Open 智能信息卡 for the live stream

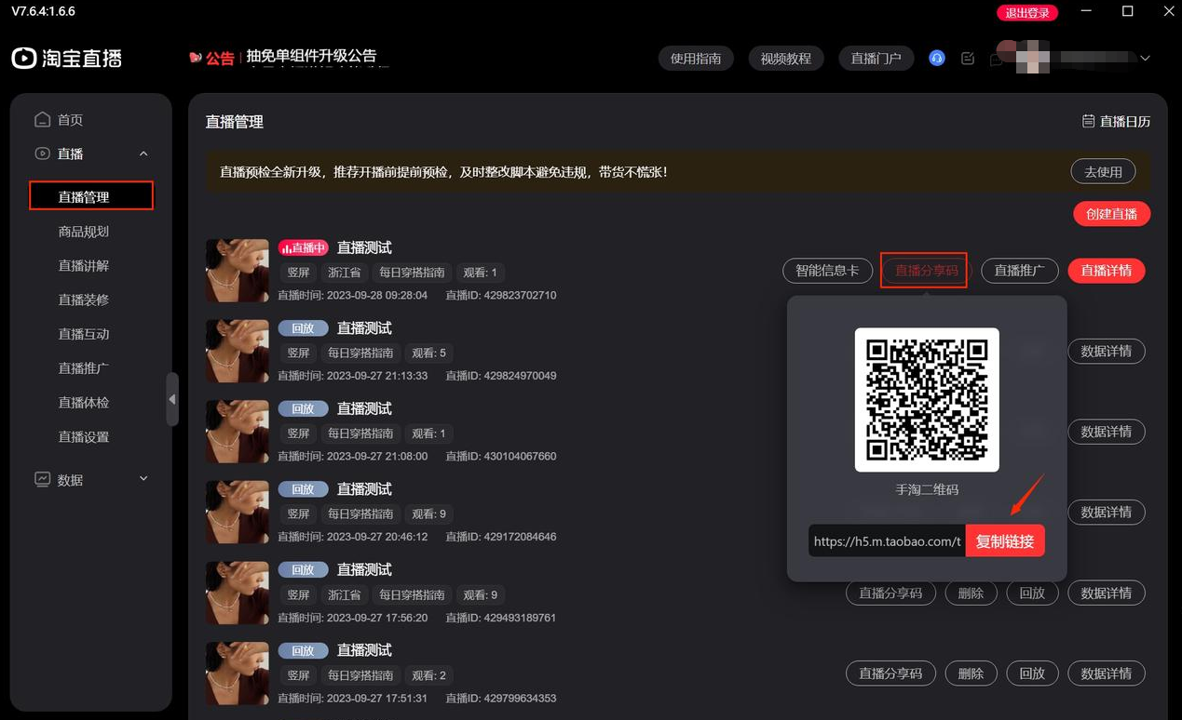(x=827, y=271)
